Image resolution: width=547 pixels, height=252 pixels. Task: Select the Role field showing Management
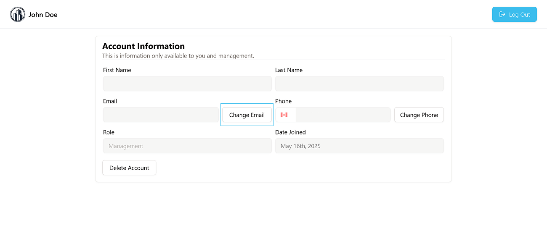coord(187,146)
